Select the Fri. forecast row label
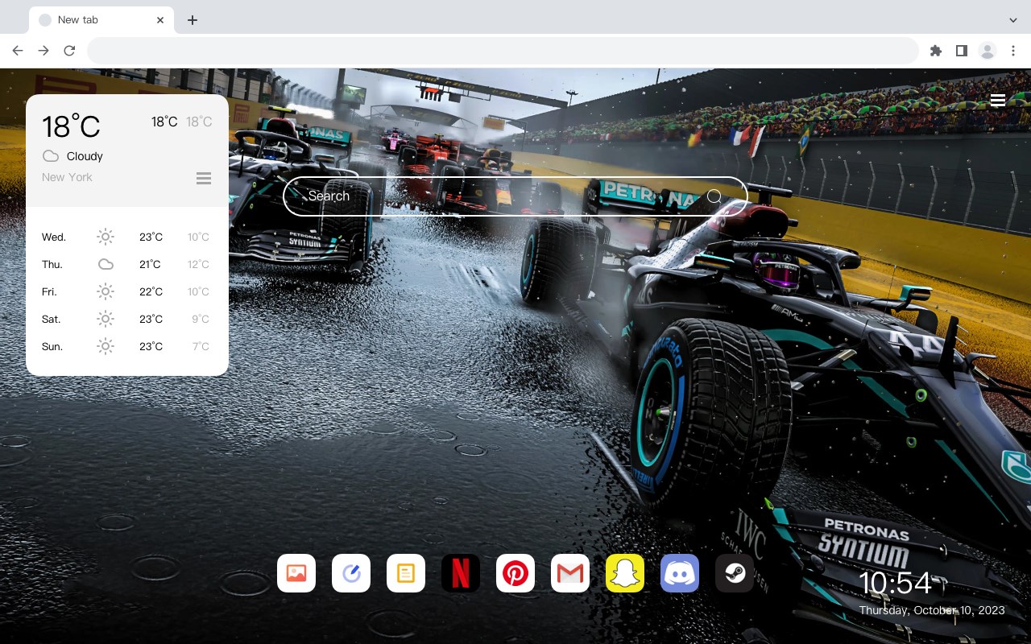Screen dimensions: 1031x644 coord(49,291)
